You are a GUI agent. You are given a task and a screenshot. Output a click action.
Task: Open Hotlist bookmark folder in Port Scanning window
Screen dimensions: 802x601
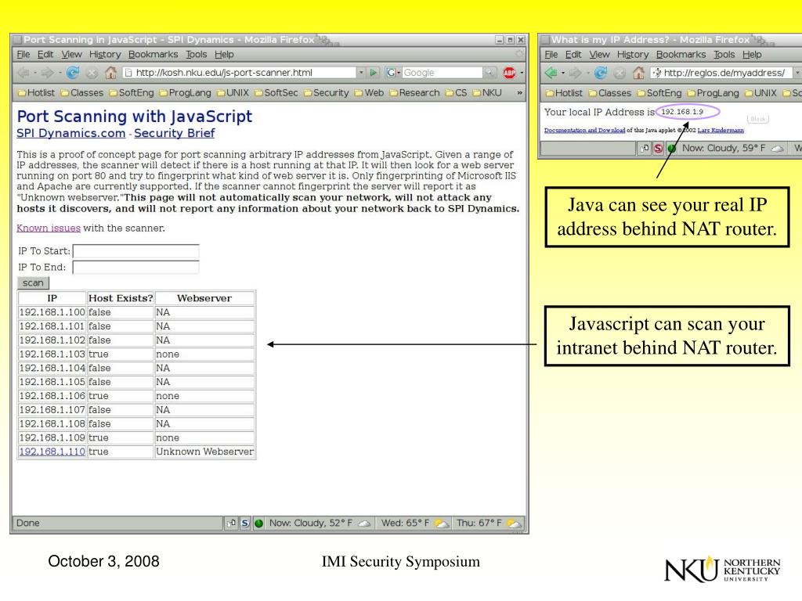point(36,93)
